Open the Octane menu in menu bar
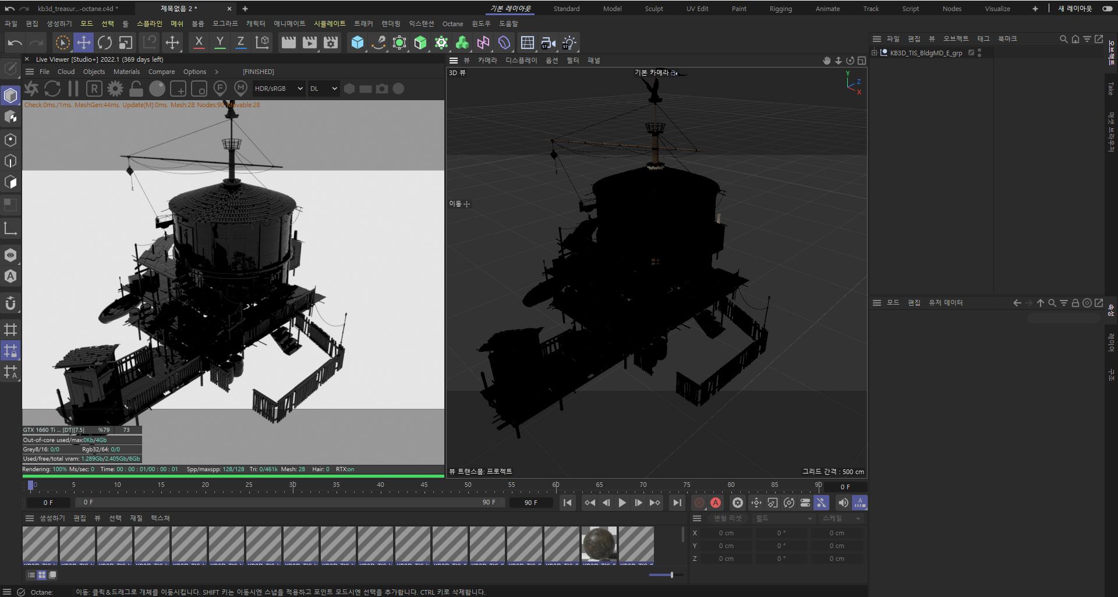 452,24
